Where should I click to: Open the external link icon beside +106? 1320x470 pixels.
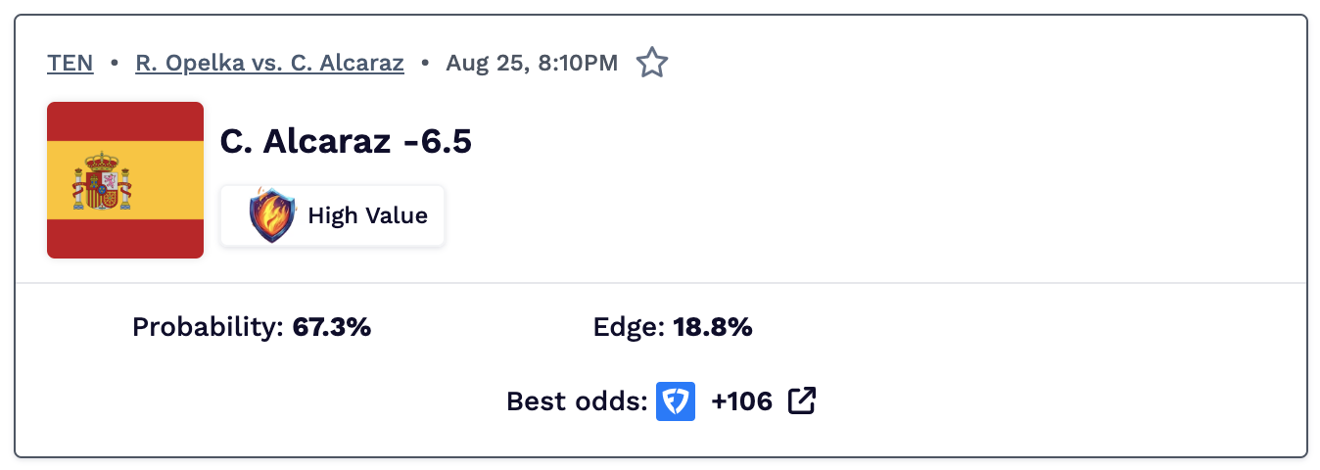[x=802, y=400]
